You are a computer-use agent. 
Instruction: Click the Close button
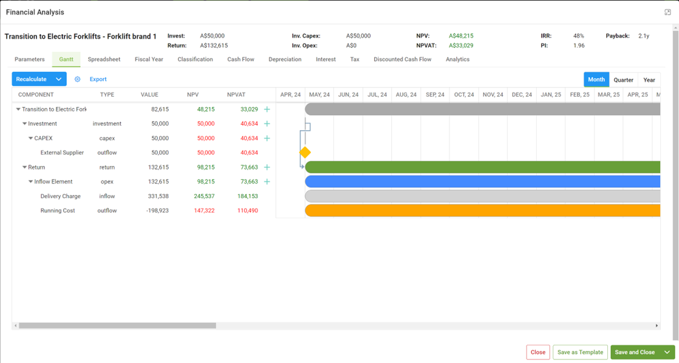537,351
